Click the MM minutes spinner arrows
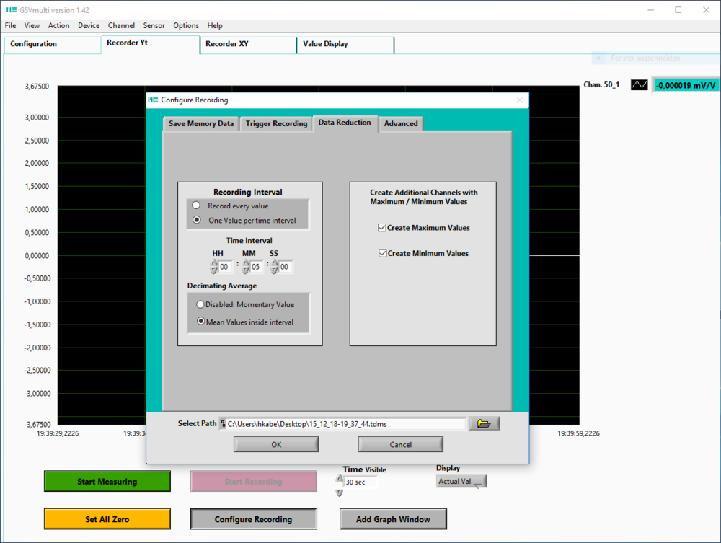 point(246,267)
